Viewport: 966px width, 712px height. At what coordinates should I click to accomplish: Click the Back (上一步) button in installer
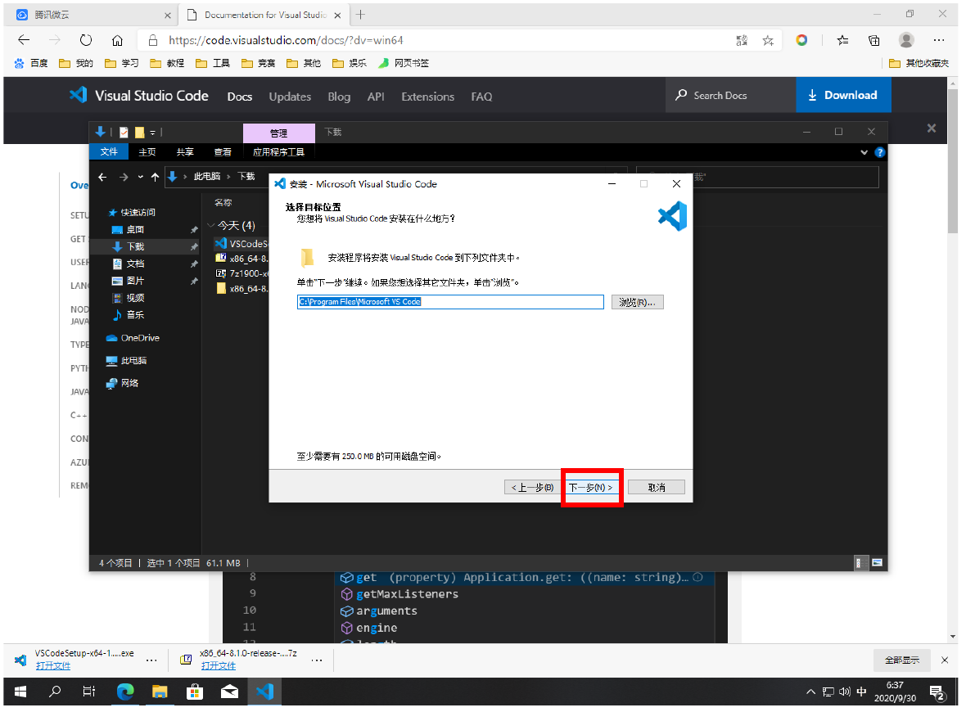coord(532,487)
